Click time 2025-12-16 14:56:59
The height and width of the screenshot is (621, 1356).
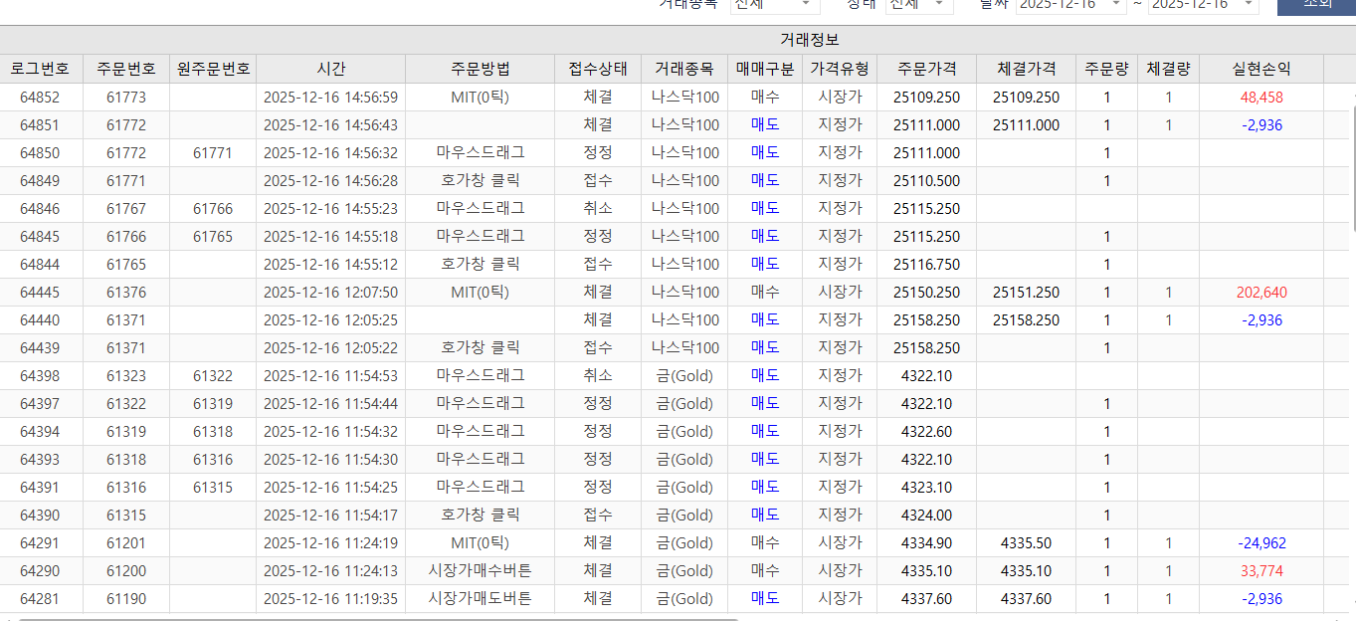point(330,98)
